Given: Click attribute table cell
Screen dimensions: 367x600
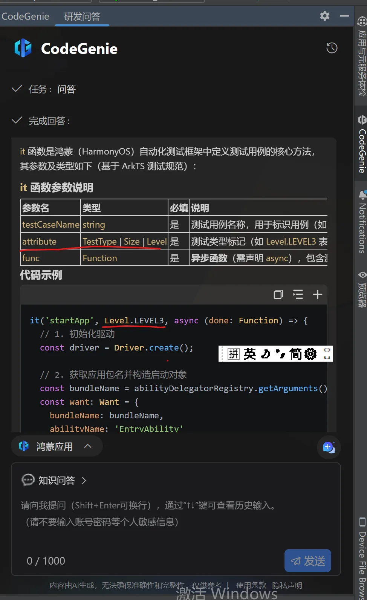Looking at the screenshot, I should (x=50, y=241).
